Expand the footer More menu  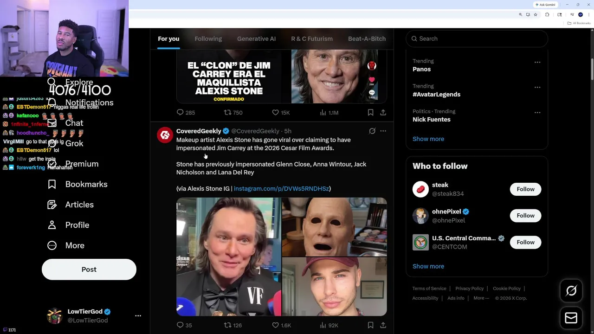tap(481, 298)
